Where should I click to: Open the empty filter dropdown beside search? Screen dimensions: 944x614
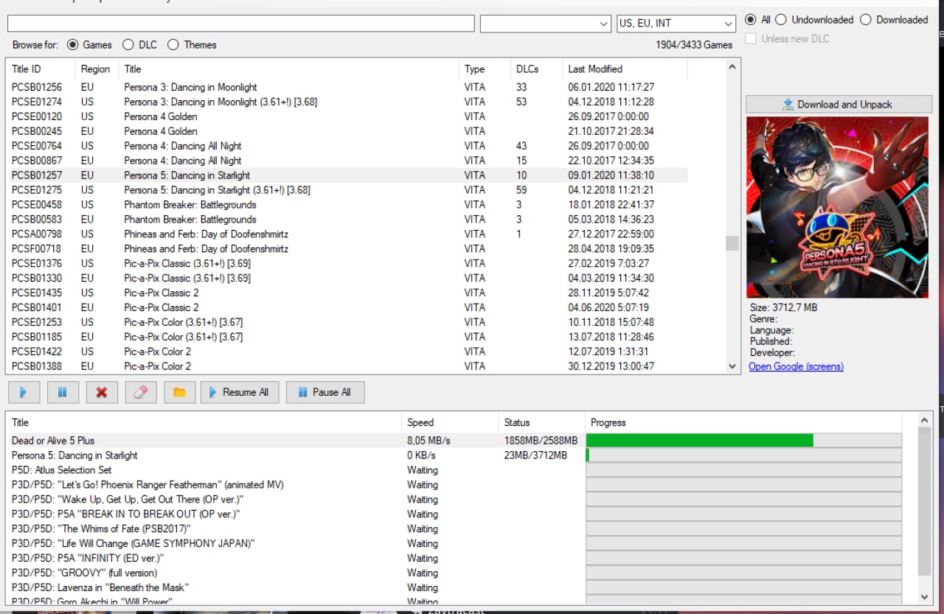546,24
